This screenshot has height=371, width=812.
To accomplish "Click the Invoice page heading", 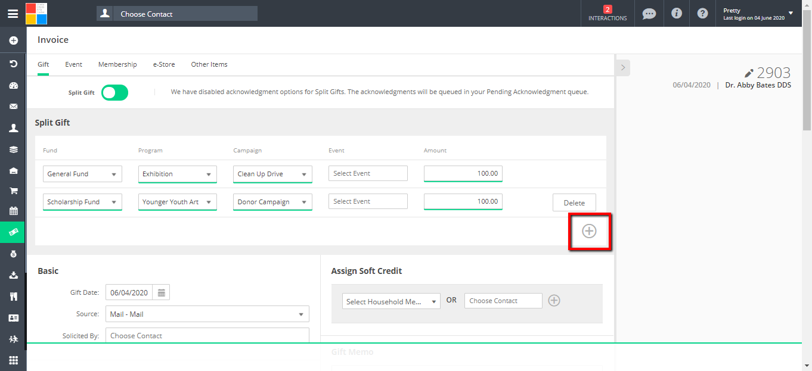I will (53, 40).
